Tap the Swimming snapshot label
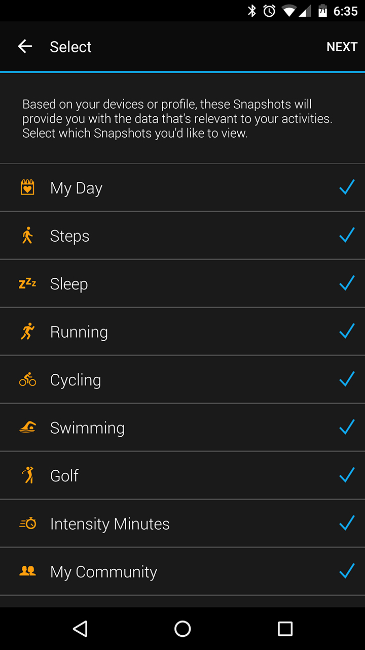 (x=87, y=428)
